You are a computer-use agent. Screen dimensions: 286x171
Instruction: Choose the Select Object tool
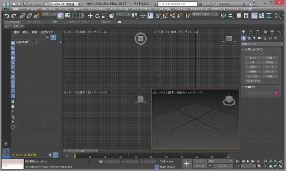(60, 16)
